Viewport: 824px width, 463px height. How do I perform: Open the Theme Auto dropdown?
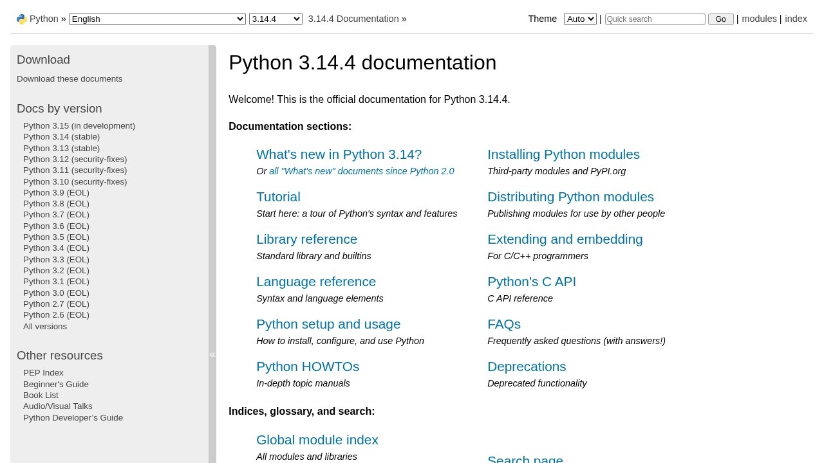click(x=580, y=19)
